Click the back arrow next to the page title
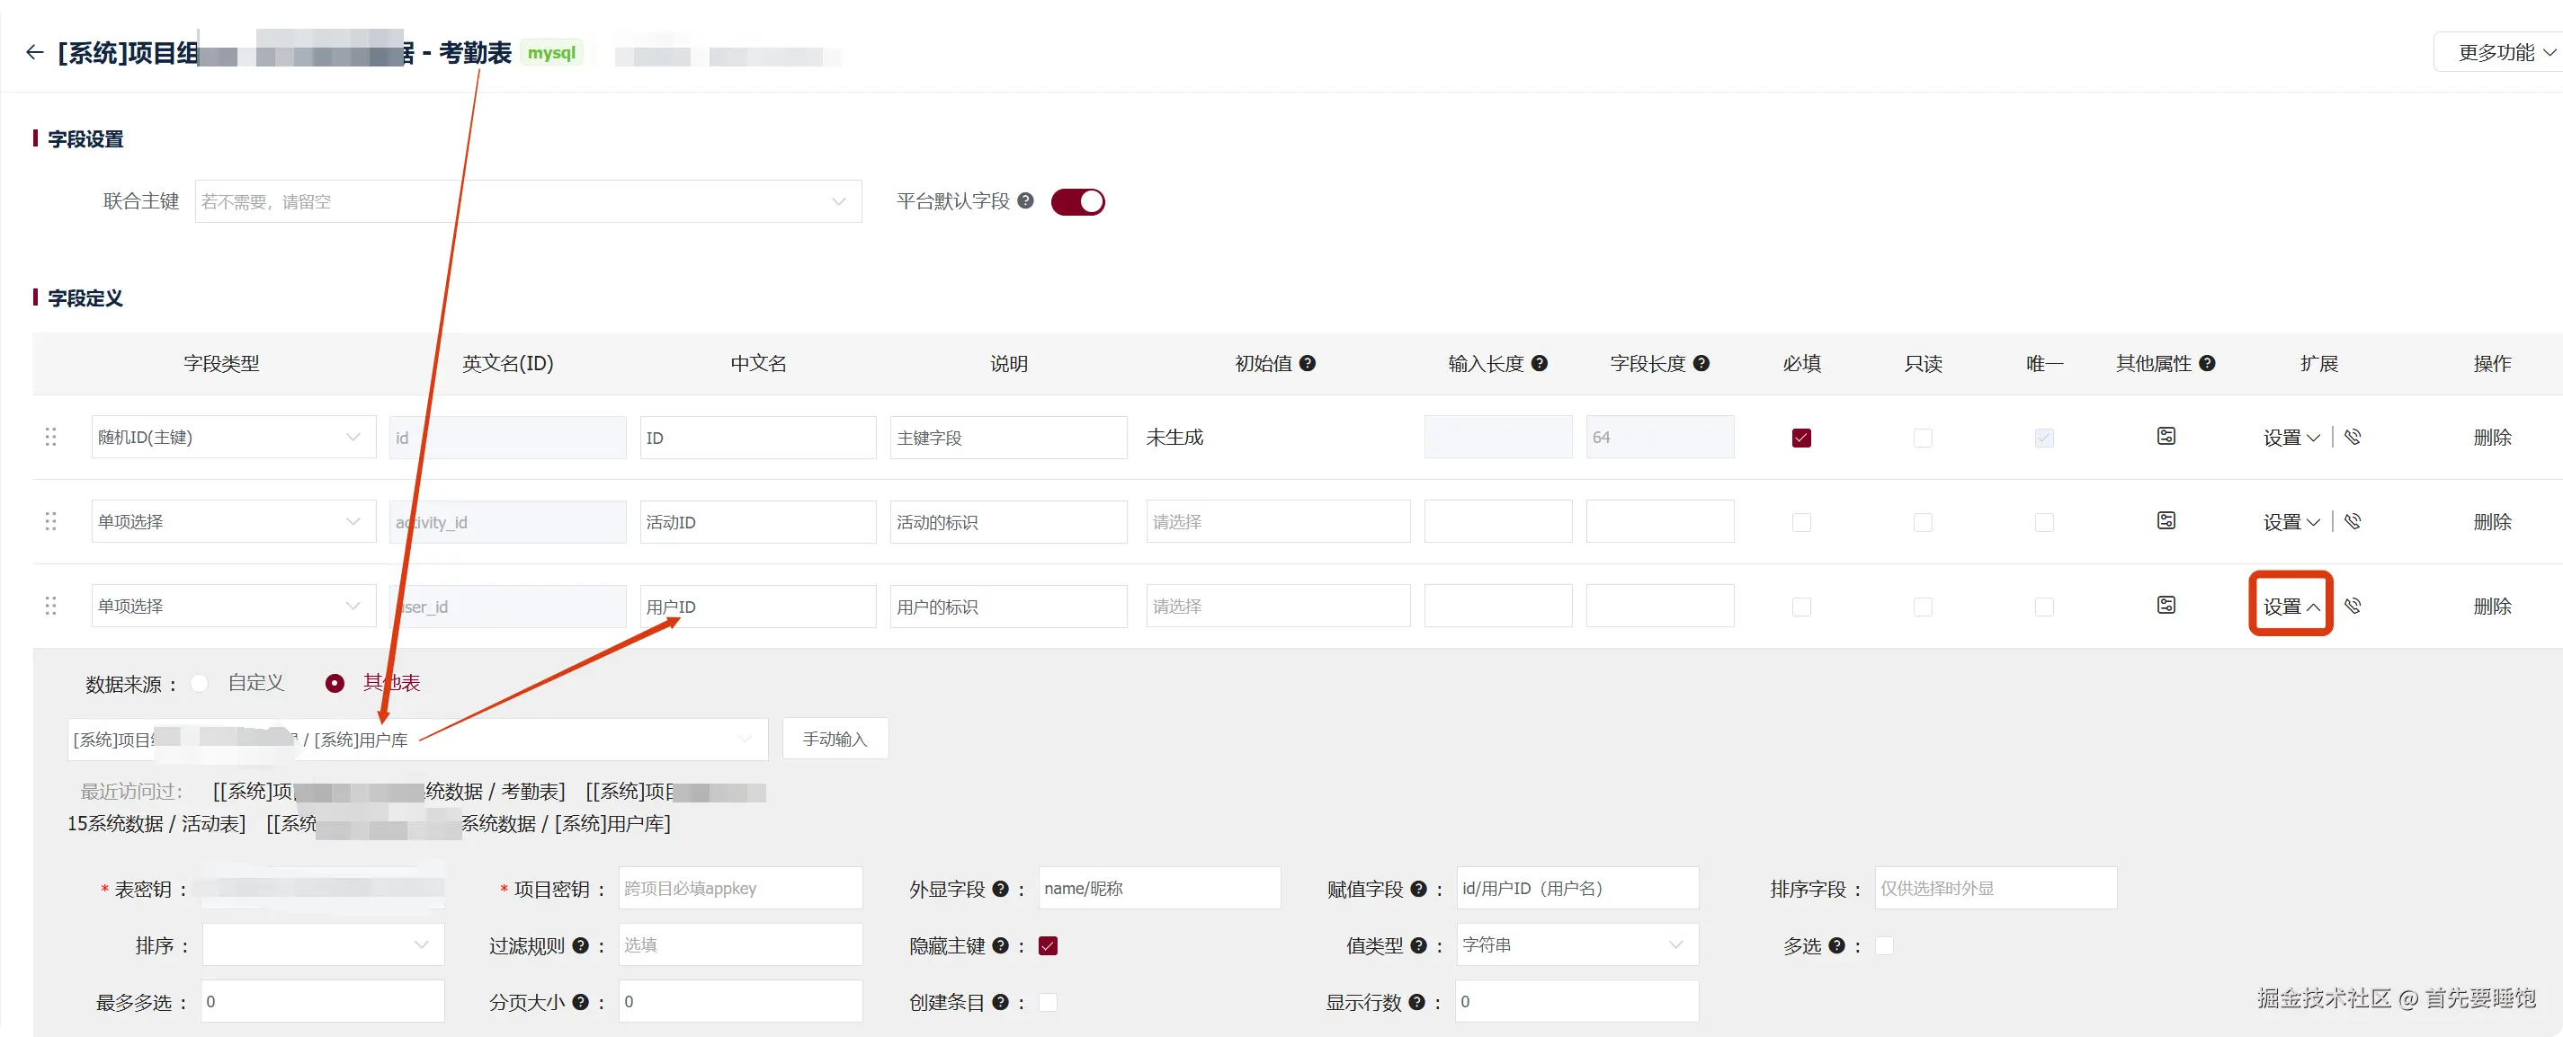Image resolution: width=2563 pixels, height=1037 pixels. point(35,53)
